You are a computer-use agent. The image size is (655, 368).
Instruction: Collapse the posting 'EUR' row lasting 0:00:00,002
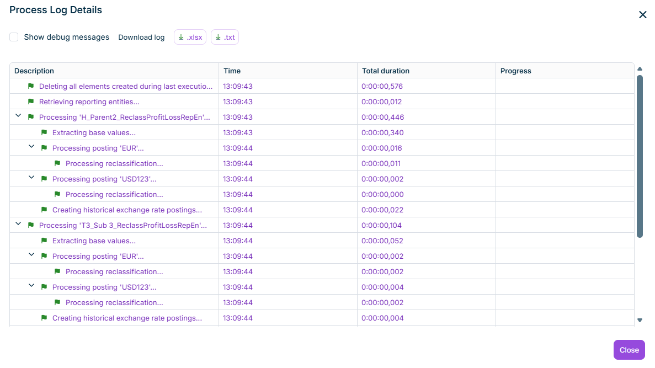[x=31, y=255]
